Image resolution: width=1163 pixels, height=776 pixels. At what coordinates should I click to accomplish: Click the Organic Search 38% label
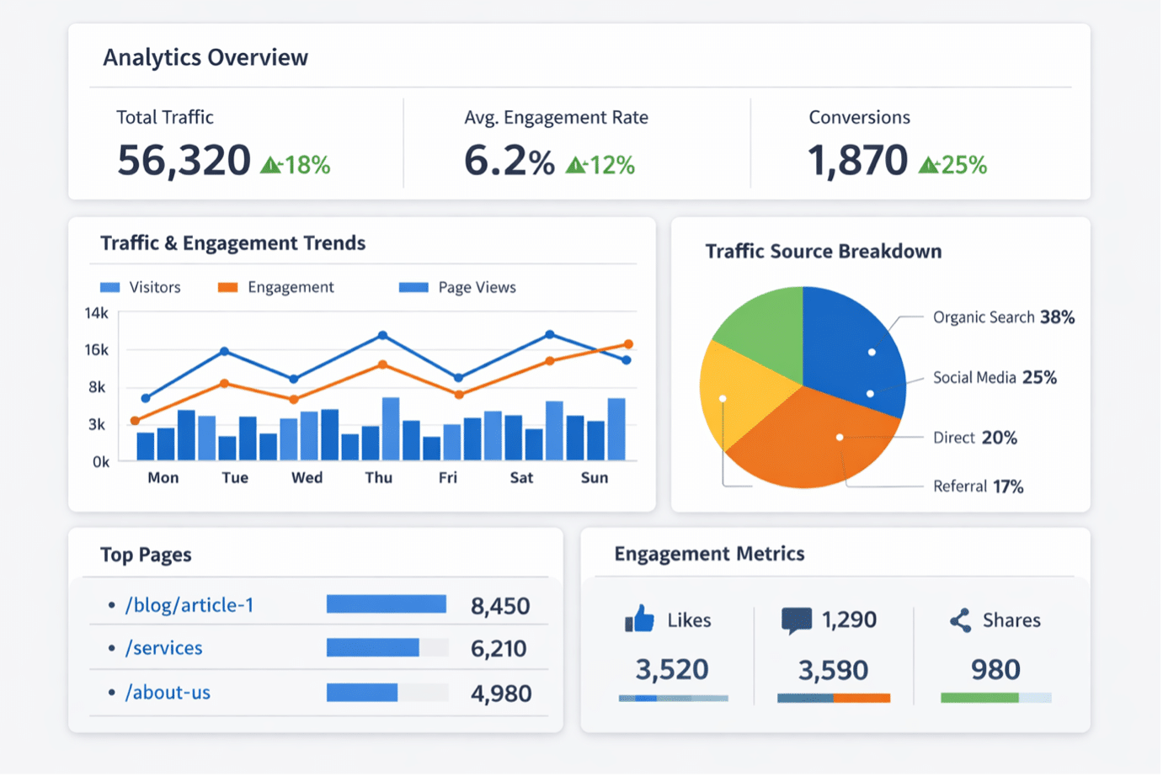click(1004, 317)
